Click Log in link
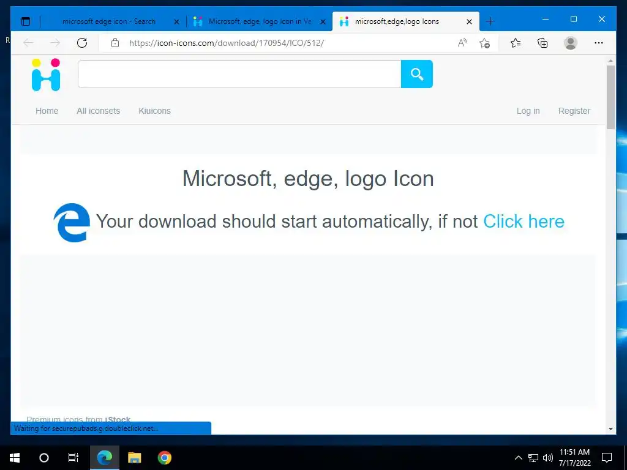 (x=528, y=111)
